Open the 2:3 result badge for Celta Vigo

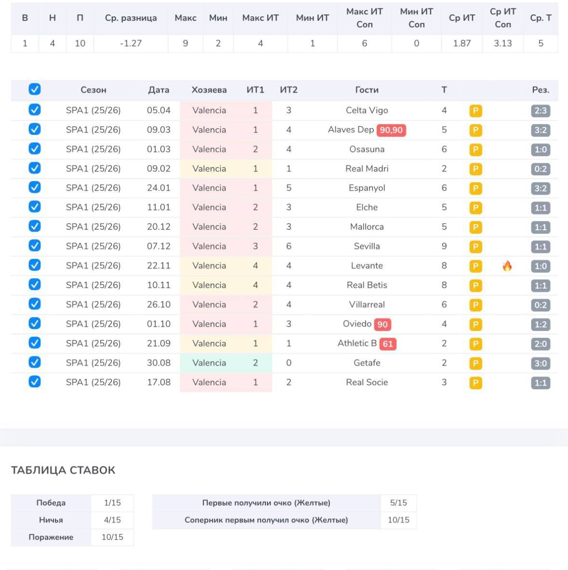(x=541, y=111)
